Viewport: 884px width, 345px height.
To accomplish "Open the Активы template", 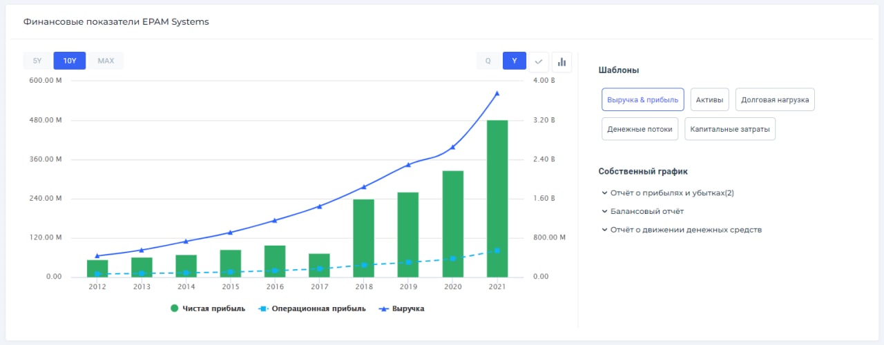I will click(x=710, y=99).
